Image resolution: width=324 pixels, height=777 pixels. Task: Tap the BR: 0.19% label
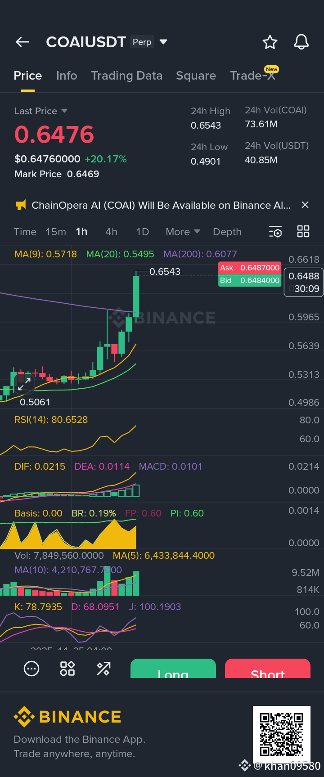94,513
